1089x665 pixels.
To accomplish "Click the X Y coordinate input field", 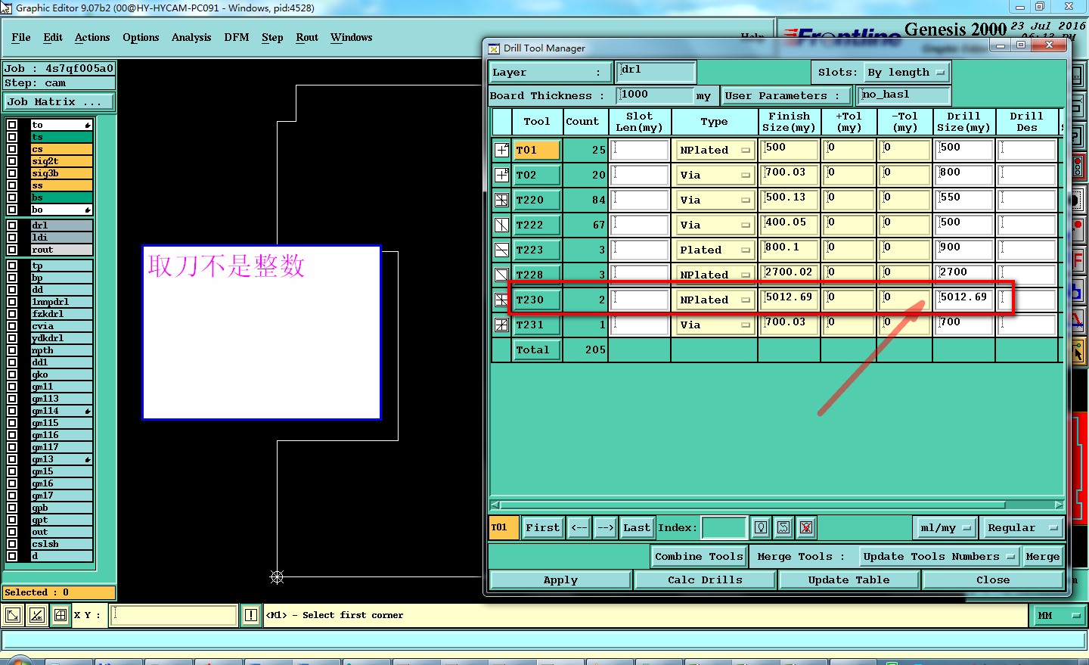I will point(174,615).
